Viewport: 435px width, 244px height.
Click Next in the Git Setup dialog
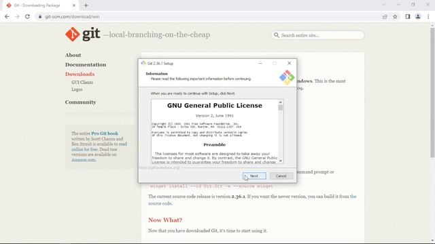pyautogui.click(x=254, y=176)
